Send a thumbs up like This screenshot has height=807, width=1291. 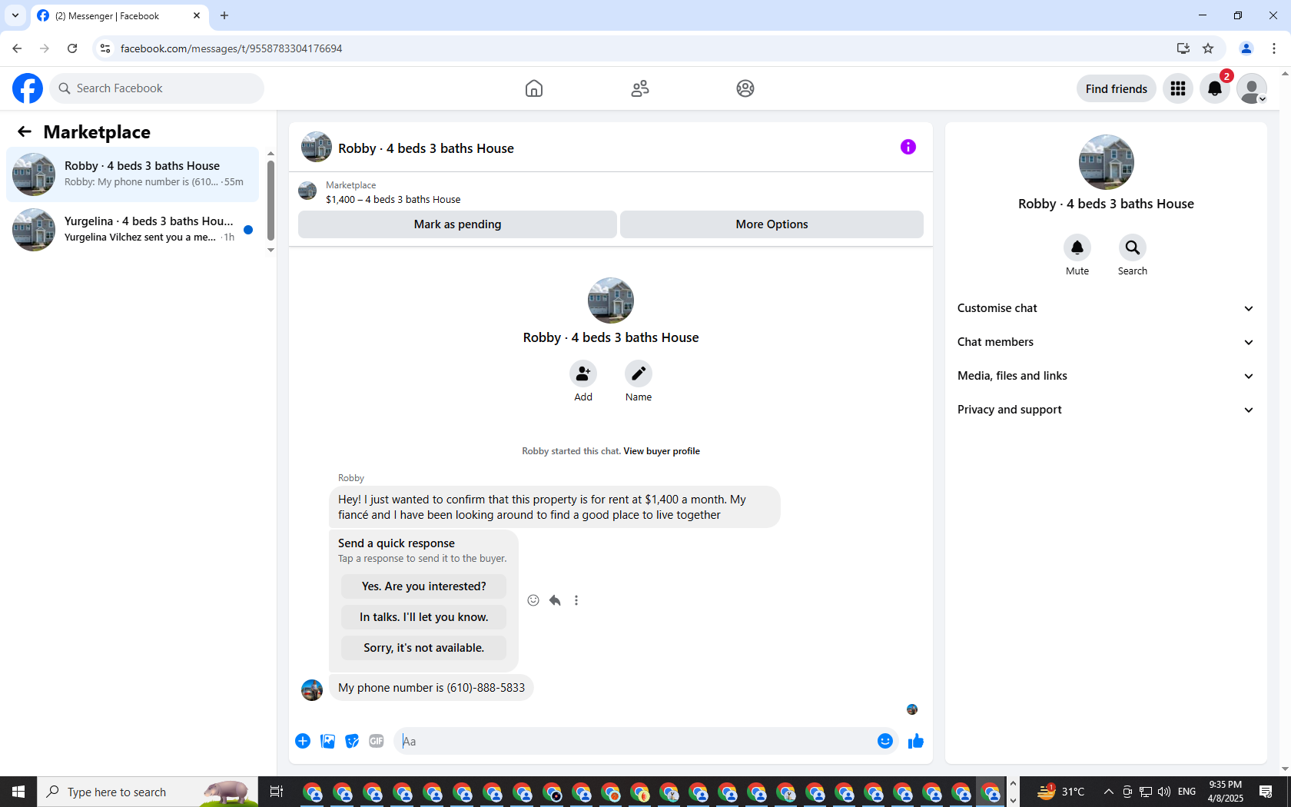click(916, 741)
